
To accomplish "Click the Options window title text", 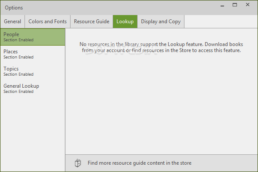I will (x=14, y=8).
